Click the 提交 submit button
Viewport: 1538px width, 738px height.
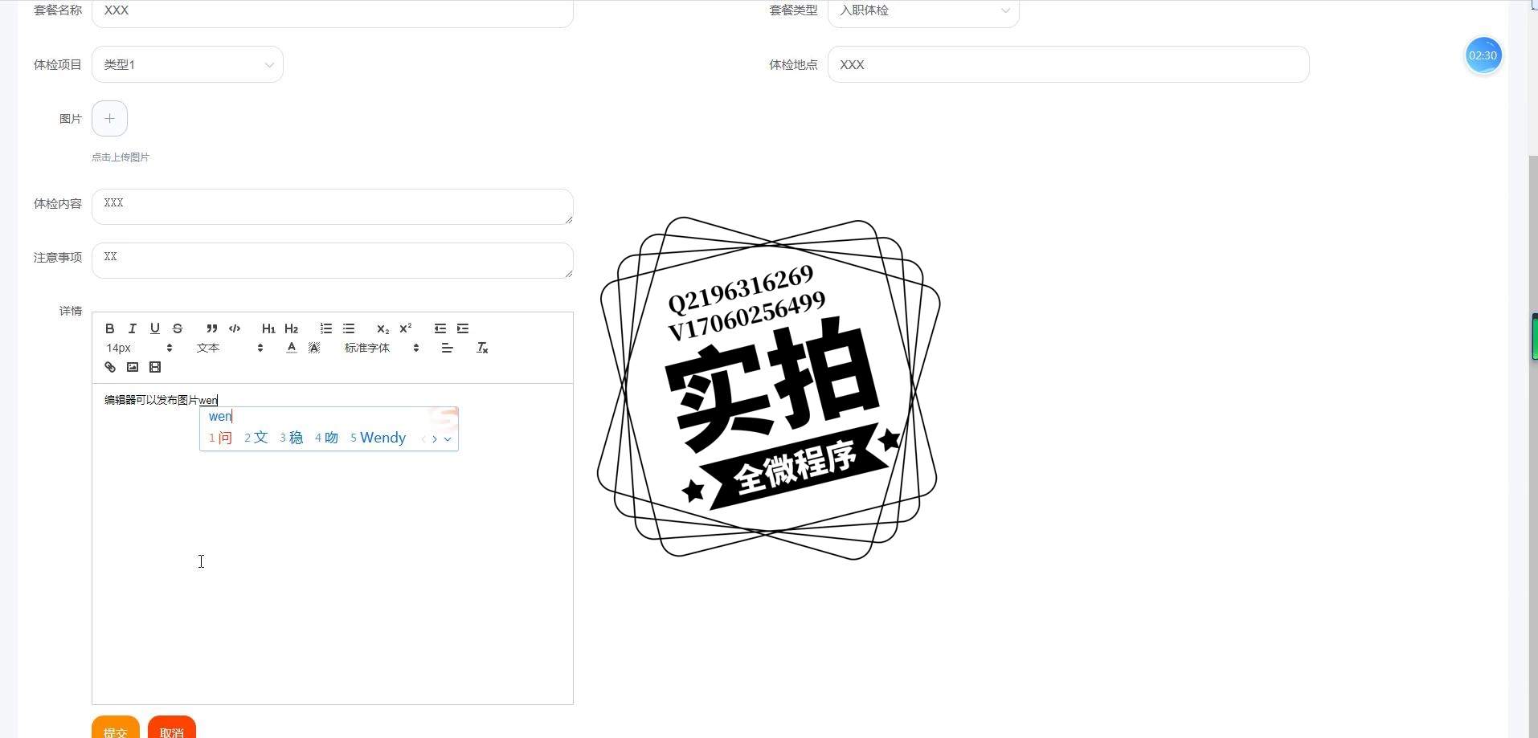click(x=116, y=727)
